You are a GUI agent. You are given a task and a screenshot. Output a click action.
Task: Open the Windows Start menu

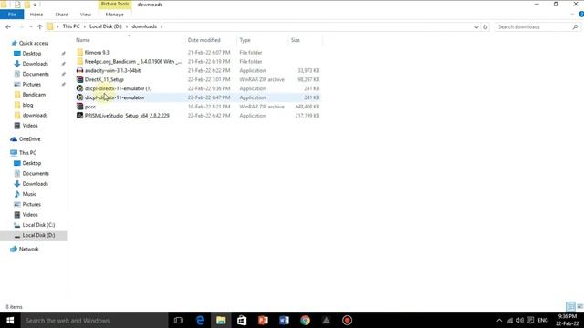coord(10,320)
